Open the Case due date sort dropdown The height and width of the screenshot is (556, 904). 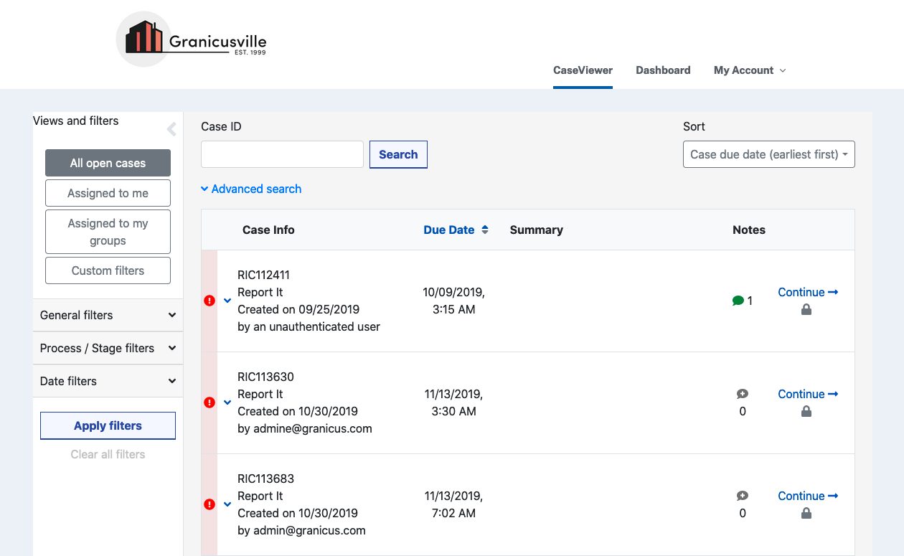coord(768,154)
